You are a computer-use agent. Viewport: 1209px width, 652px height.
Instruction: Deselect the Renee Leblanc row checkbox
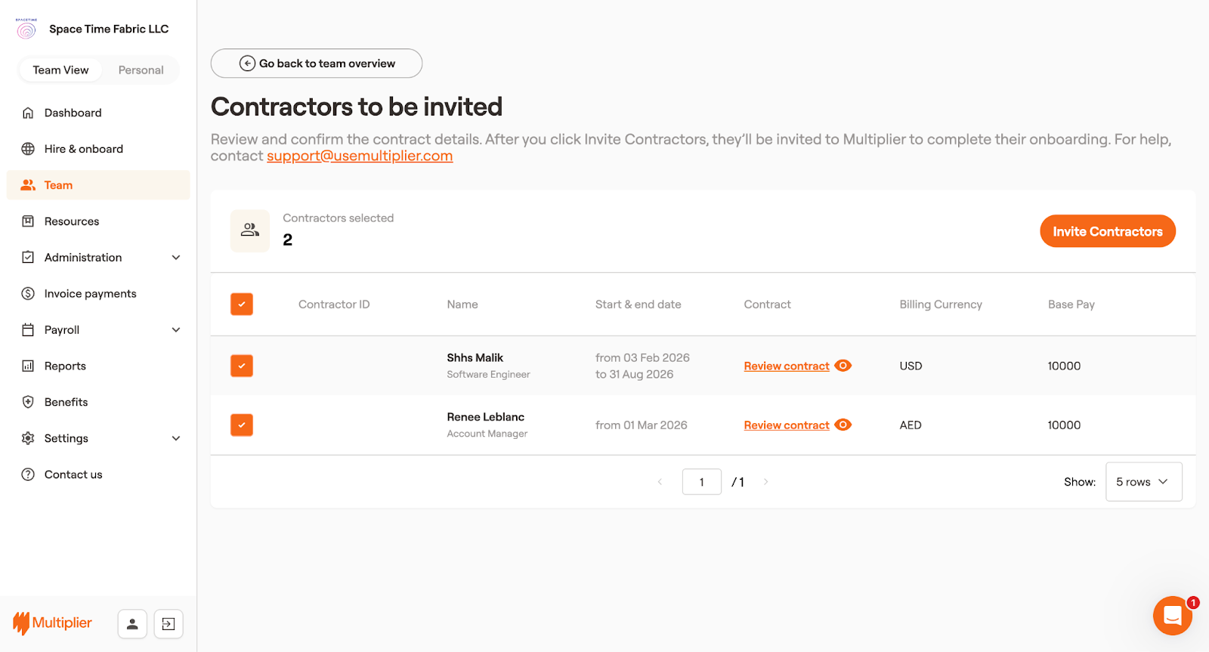[242, 425]
